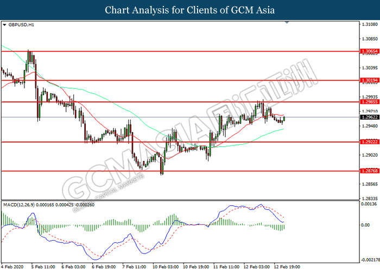Click the 1.28335 price scale value
380x271 pixels.
(370, 198)
